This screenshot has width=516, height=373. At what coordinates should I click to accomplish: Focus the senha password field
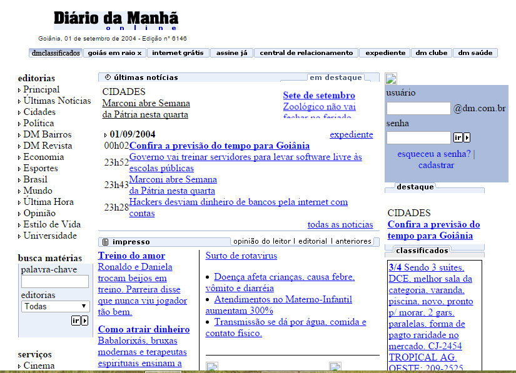click(418, 137)
